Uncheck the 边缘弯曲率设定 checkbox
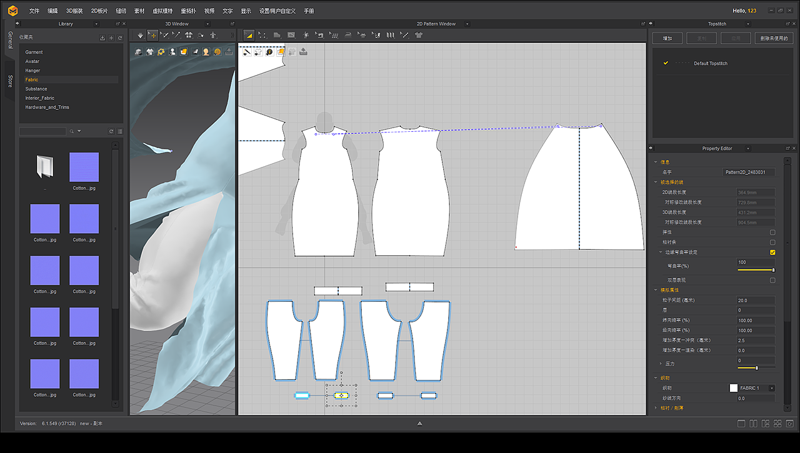The width and height of the screenshot is (800, 453). [x=772, y=252]
